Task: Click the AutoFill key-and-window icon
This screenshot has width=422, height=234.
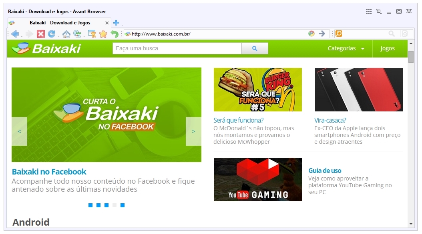Action: (x=92, y=34)
